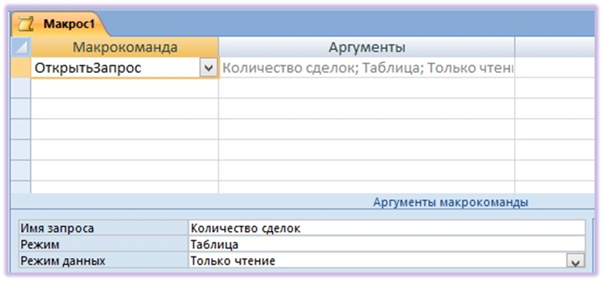Click the 'Имя запроса' label
Image resolution: width=603 pixels, height=281 pixels.
pyautogui.click(x=57, y=228)
